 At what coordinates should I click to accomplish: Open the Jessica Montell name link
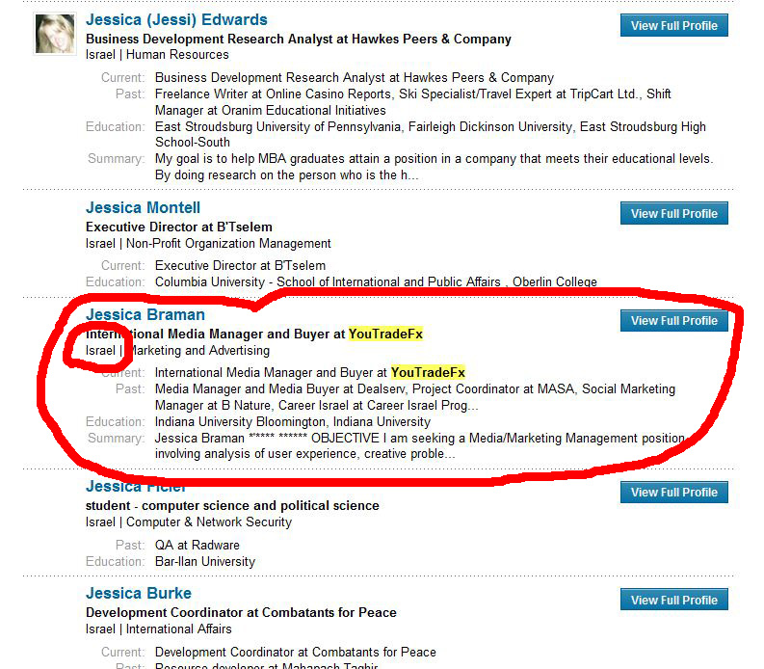pos(143,207)
